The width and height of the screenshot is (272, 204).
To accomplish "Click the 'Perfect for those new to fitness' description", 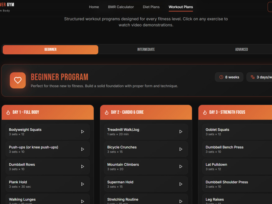I will point(104,86).
